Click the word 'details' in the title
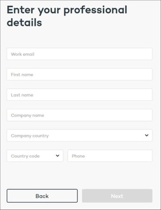 pos(25,22)
